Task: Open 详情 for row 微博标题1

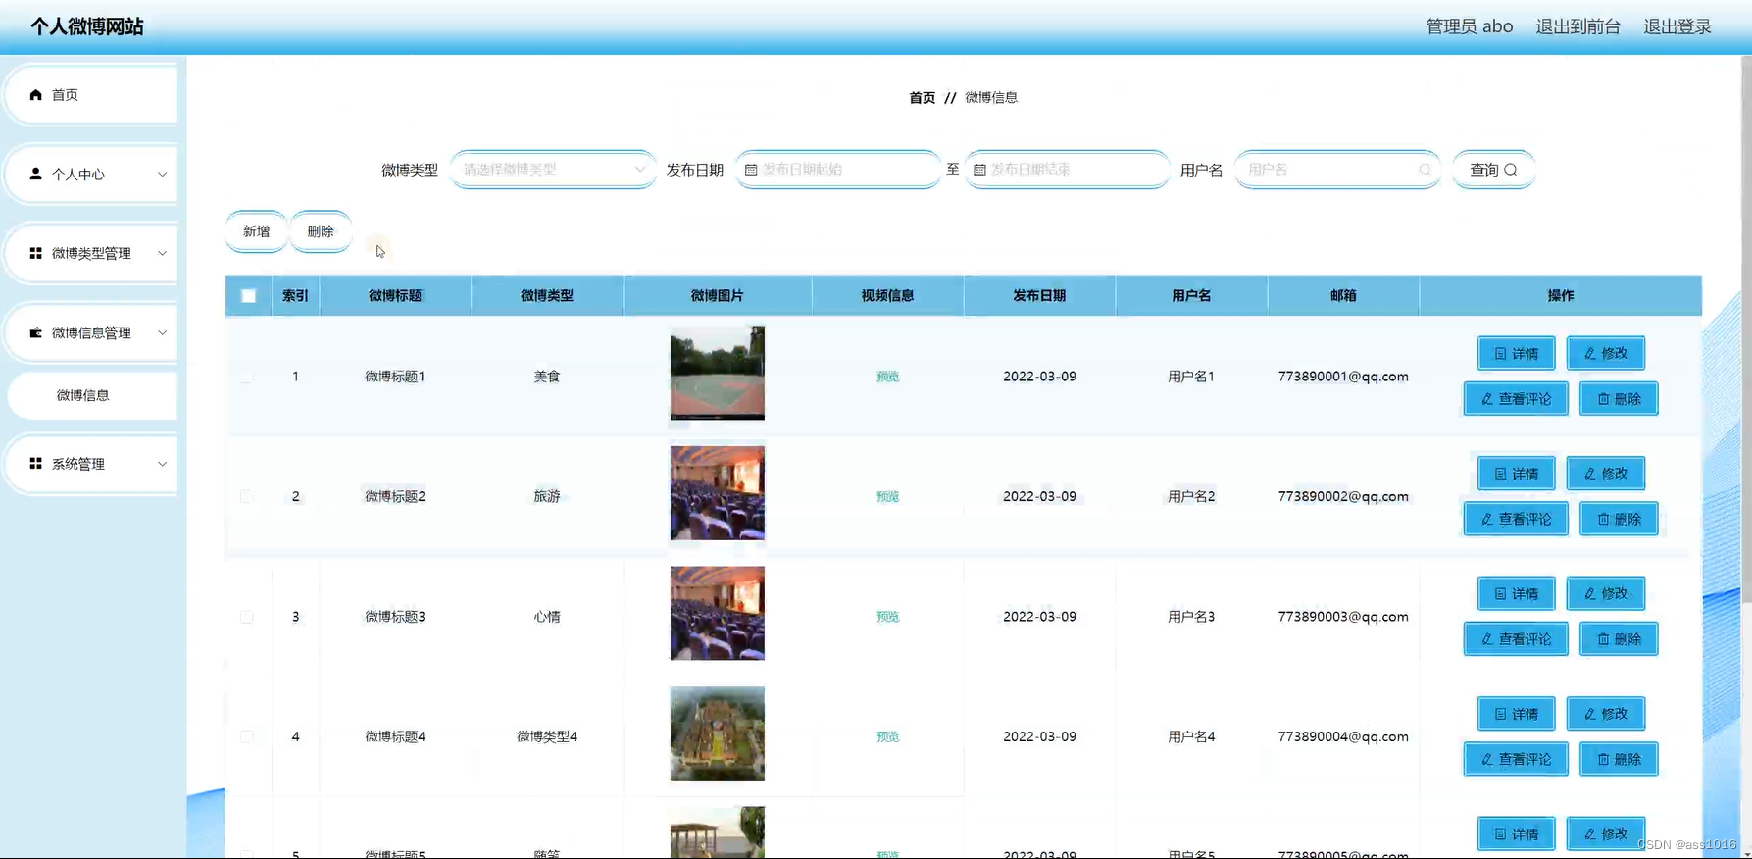Action: coord(1516,353)
